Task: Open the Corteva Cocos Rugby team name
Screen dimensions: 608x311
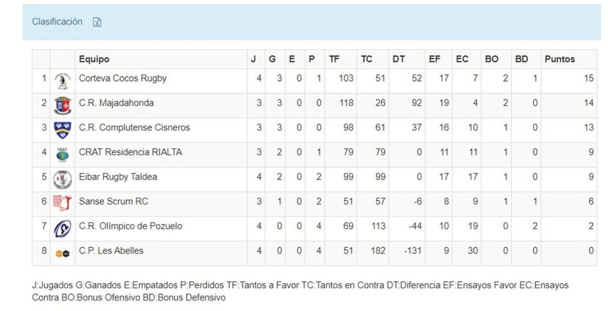Action: (122, 78)
